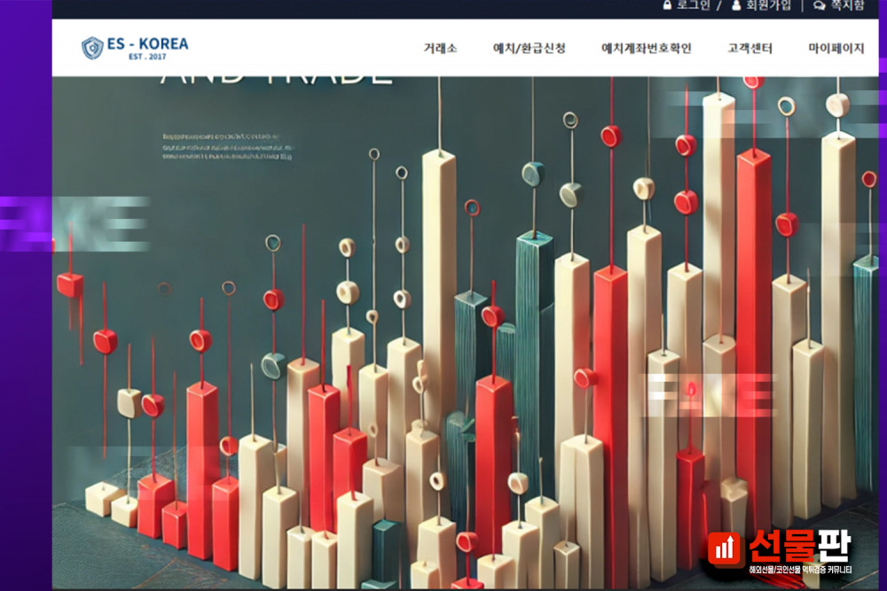887x591 pixels.
Task: Click the 해외선물/코인선물 먹튀검증 커뮤니티 tagline
Action: point(798,570)
